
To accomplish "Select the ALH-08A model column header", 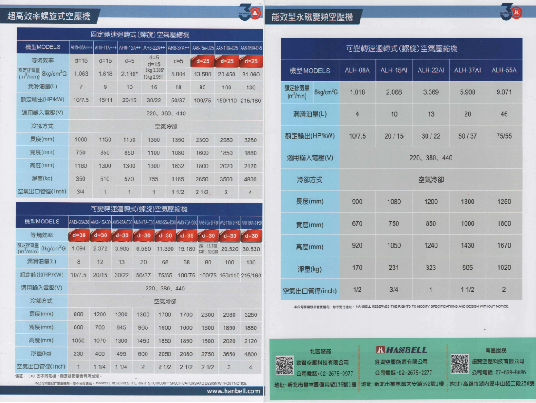I will (x=357, y=71).
